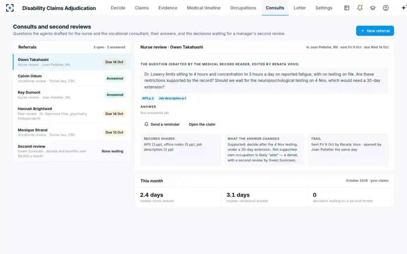Click the Due 14 Oct badge for Hannah Brightwell
The image size is (407, 254).
[114, 114]
